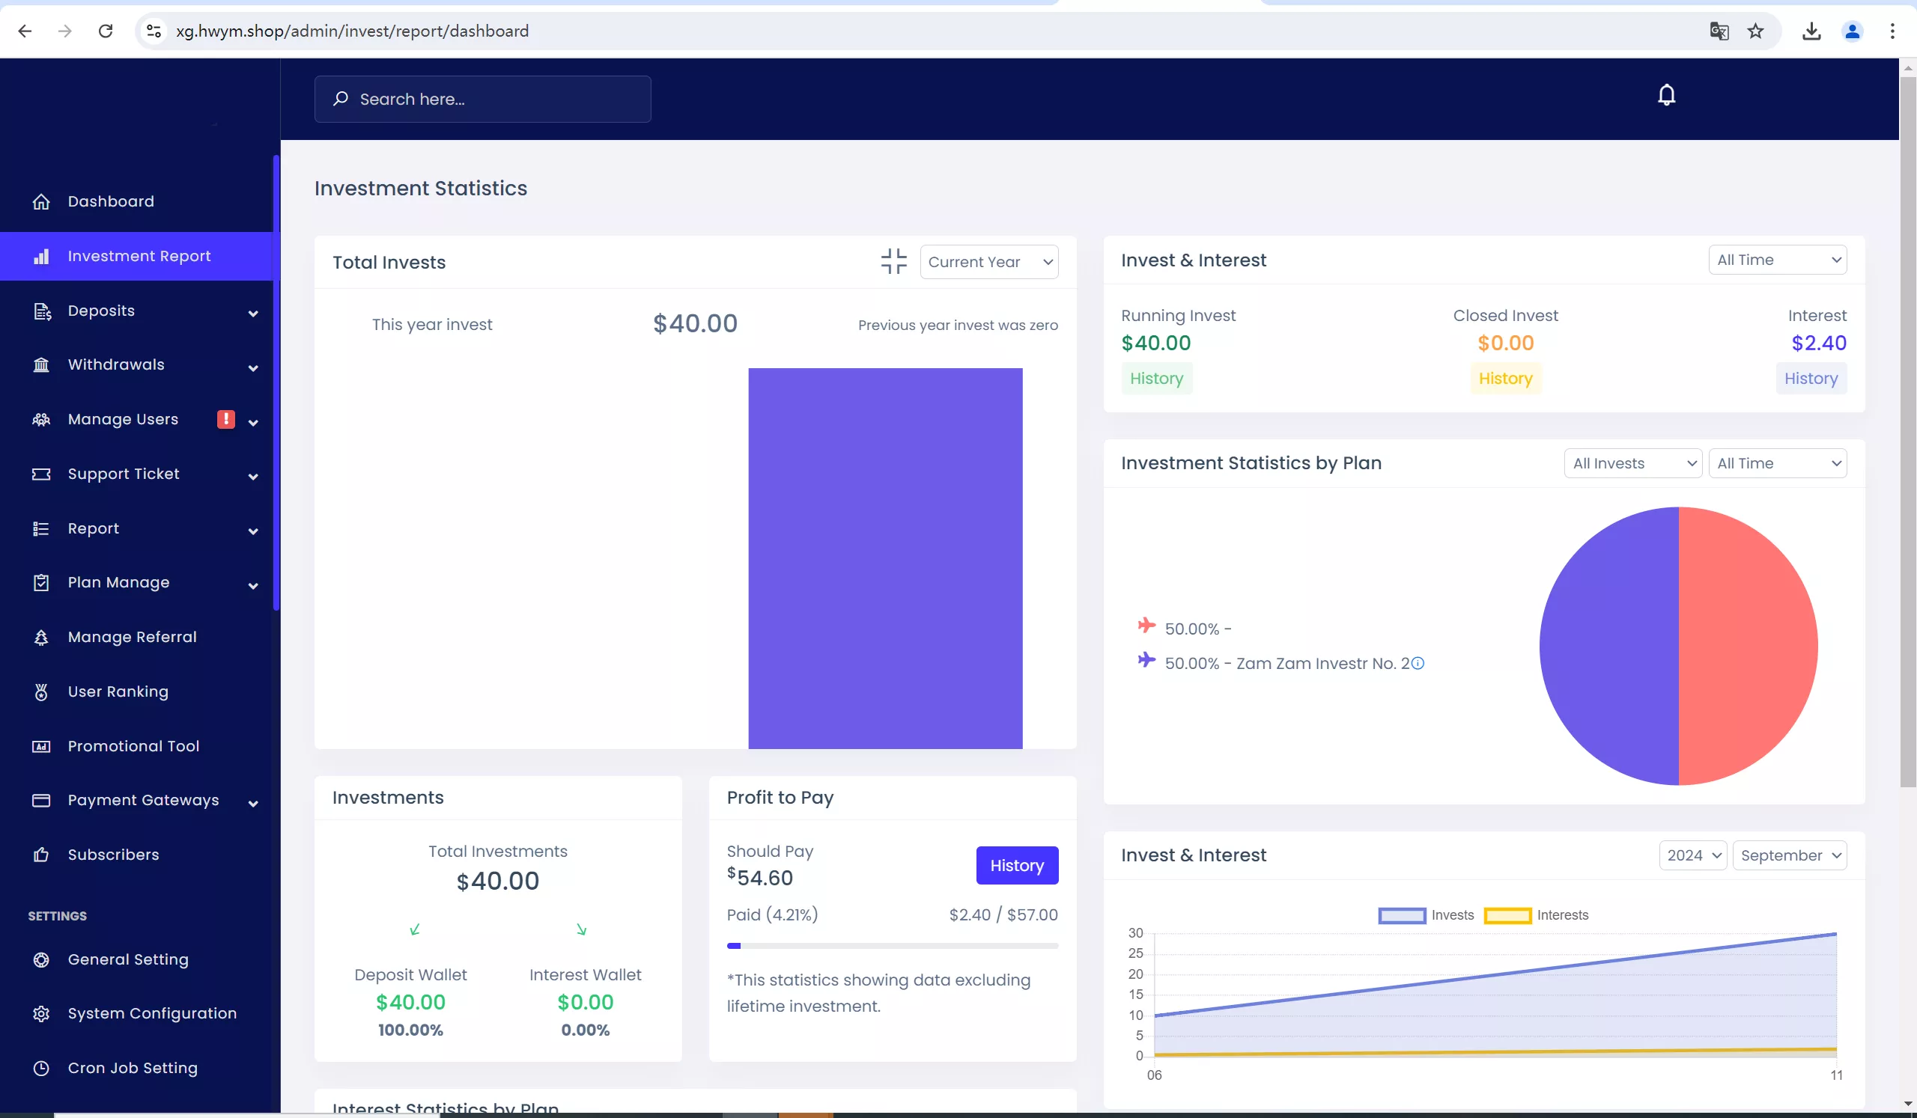Screen dimensions: 1917x1118
Task: Click the Manage Users red alert badge
Action: point(226,419)
